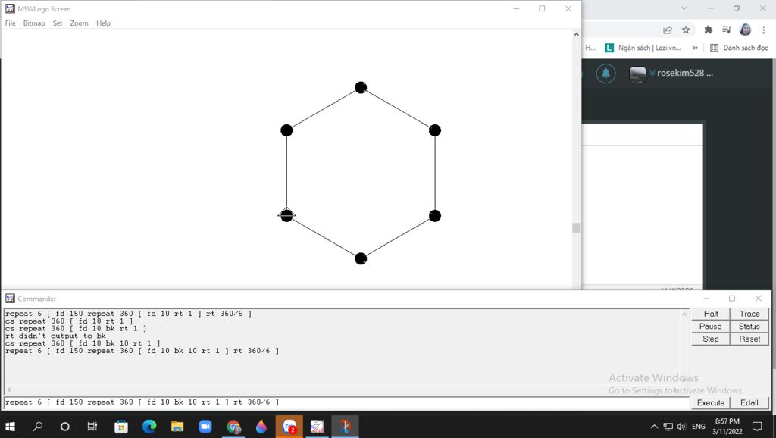Screen dimensions: 776x438
Task: Open the File menu in MSWLogo
Action: [10, 23]
